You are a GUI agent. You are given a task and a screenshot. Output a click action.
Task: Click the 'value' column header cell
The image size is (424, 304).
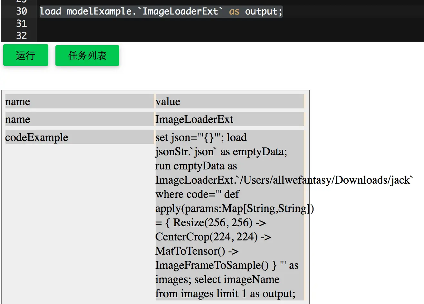[229, 101]
